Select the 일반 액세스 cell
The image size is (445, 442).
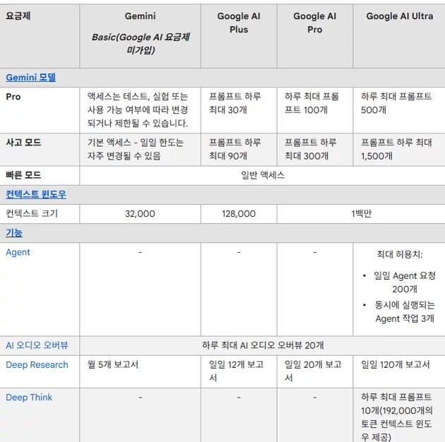pos(263,175)
